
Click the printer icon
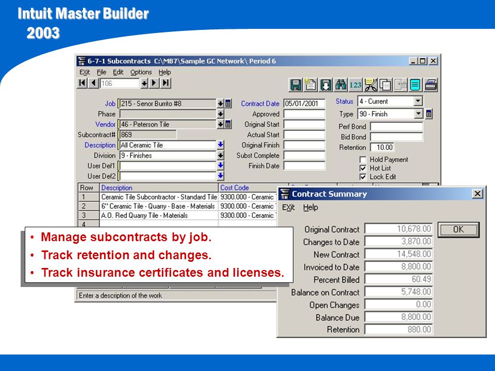coord(431,85)
